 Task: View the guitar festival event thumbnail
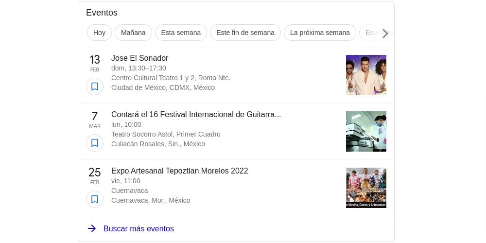tap(366, 131)
